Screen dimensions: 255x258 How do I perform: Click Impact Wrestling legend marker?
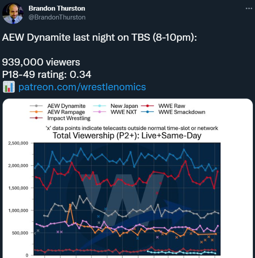tap(36, 118)
